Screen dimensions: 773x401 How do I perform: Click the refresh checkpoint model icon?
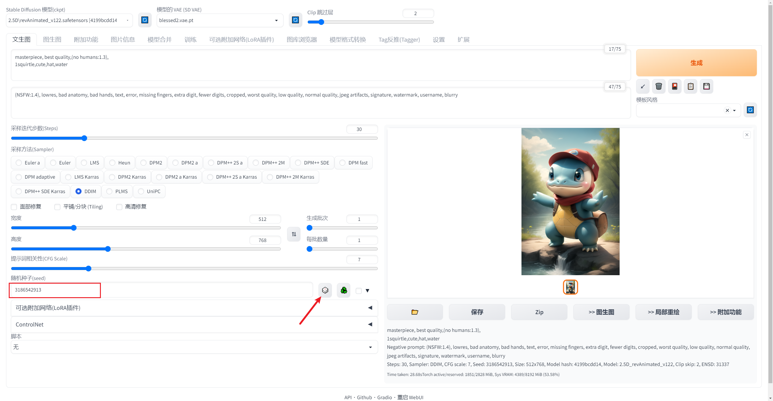point(145,20)
